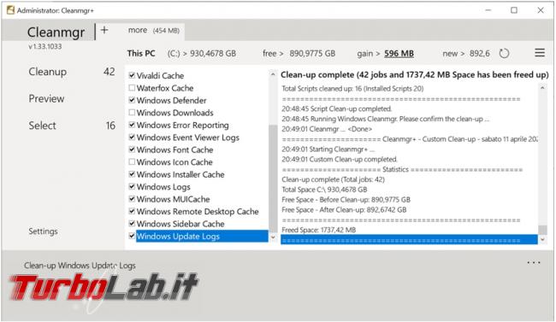Toggle Windows Remote Desktop Cache checkbox
The height and width of the screenshot is (322, 556).
[132, 211]
